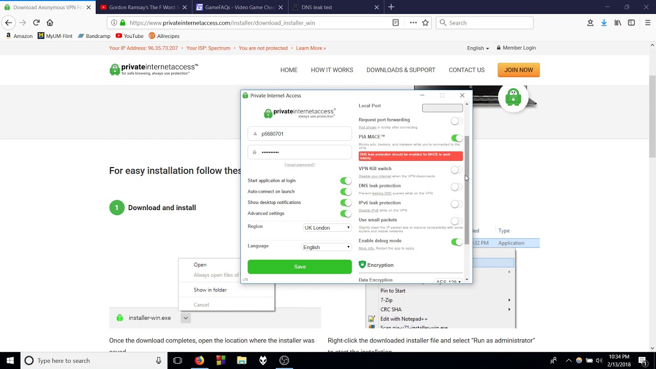
Task: Open Member Login link
Action: coord(516,48)
